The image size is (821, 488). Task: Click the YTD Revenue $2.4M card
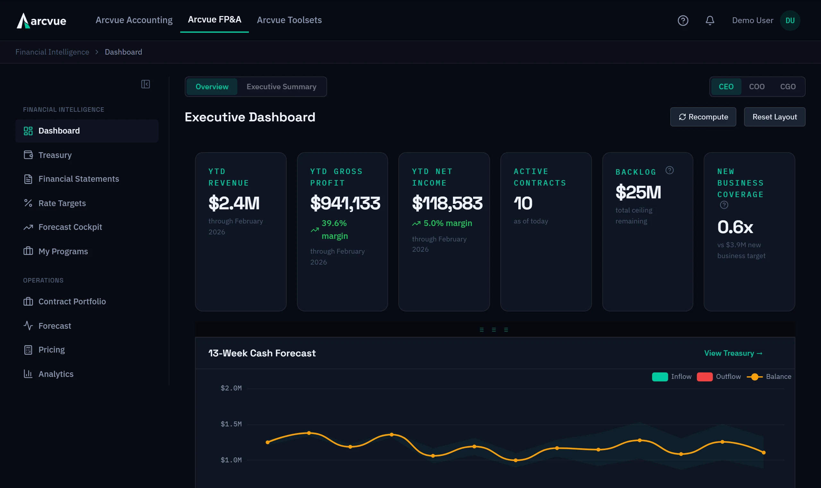(x=241, y=232)
